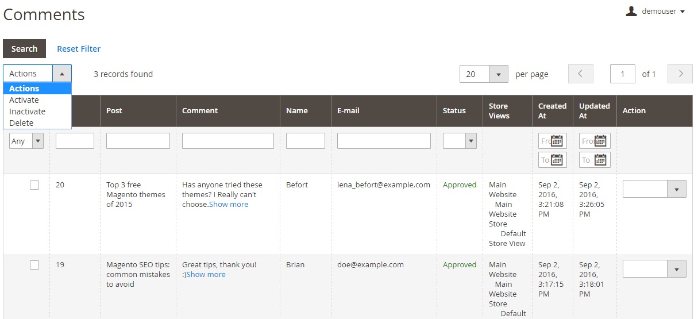This screenshot has height=319, width=698.
Task: Open Action dropdown for Befort's row
Action: point(654,189)
